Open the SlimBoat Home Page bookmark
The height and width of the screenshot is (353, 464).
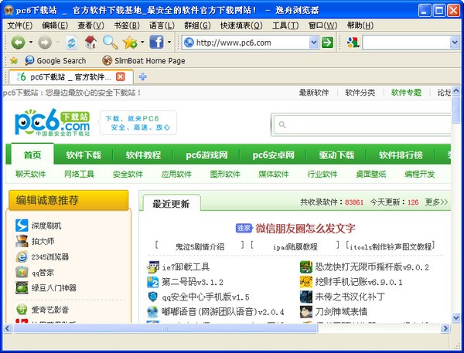pyautogui.click(x=144, y=60)
